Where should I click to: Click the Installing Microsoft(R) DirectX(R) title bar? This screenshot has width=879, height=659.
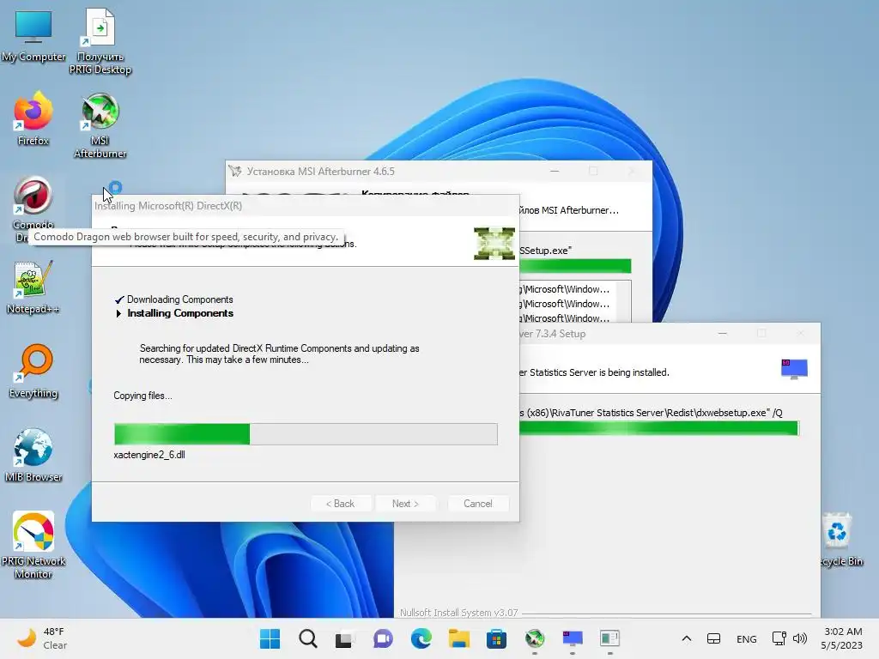coord(306,206)
